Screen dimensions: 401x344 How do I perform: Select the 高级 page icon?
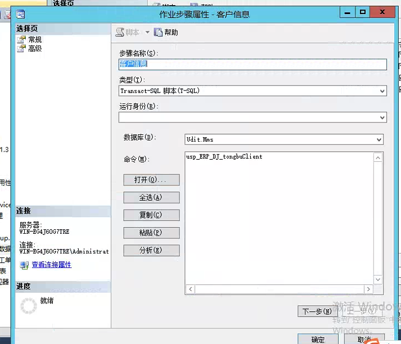[21, 48]
